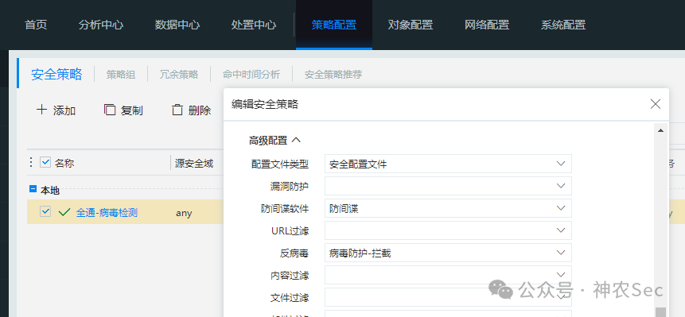The height and width of the screenshot is (317, 685).
Task: Toggle checkbox for 全通-病毒检测 row
Action: 45,212
